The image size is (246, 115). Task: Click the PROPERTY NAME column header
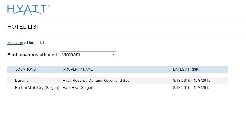tap(78, 69)
